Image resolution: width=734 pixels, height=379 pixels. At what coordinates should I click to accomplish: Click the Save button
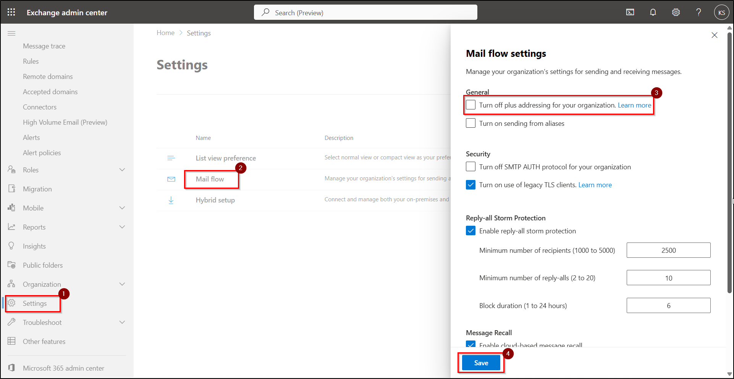[481, 363]
